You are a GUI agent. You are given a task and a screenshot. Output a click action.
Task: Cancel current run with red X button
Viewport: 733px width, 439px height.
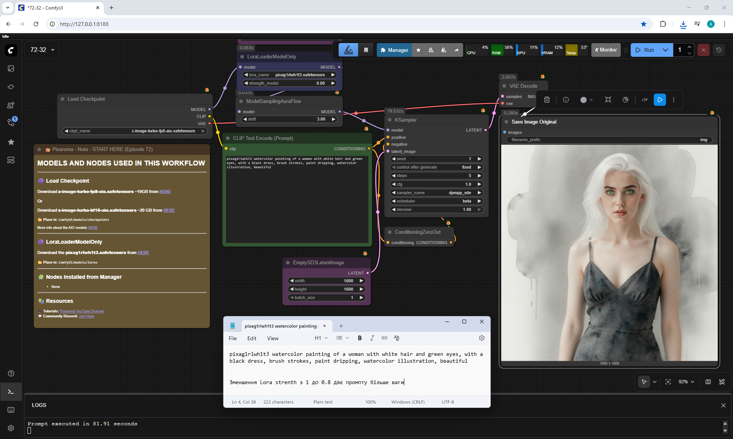tap(703, 50)
